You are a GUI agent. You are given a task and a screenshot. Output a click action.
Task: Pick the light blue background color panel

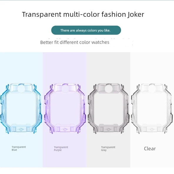tap(21, 110)
